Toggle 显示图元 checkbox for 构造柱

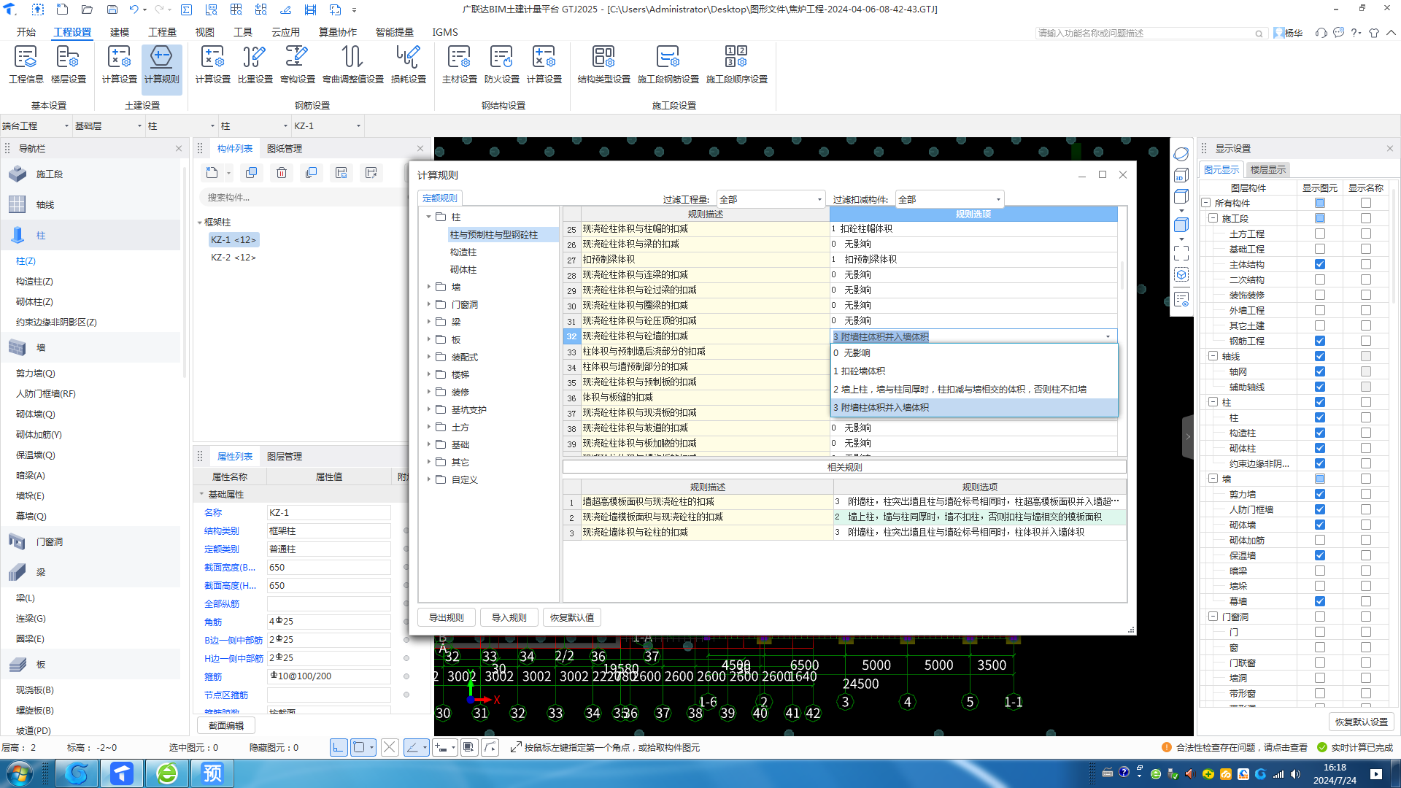coord(1320,433)
